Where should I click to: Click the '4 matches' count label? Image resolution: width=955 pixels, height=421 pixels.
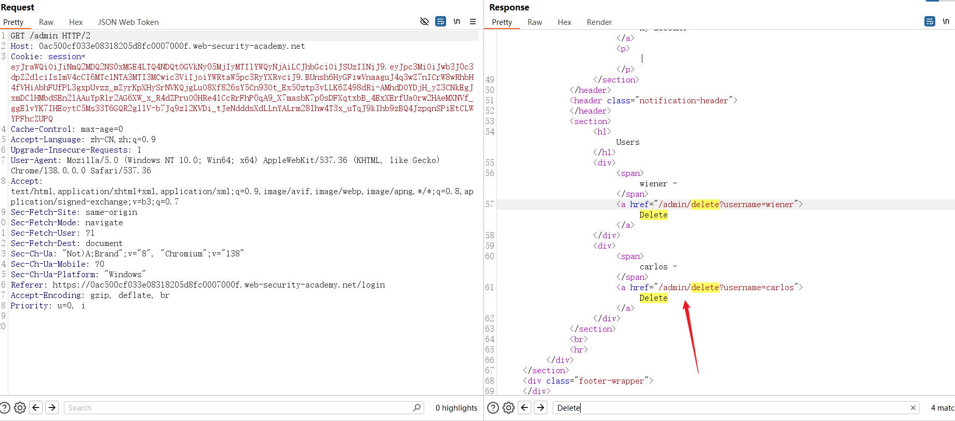point(942,408)
